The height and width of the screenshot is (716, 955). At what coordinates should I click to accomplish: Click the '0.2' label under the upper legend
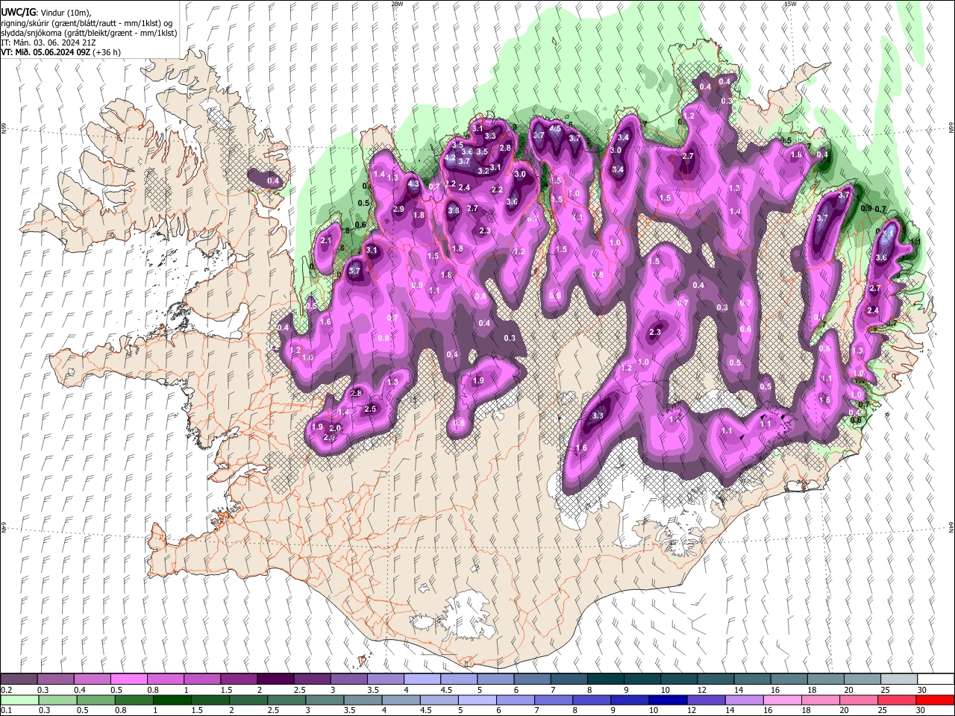point(5,691)
